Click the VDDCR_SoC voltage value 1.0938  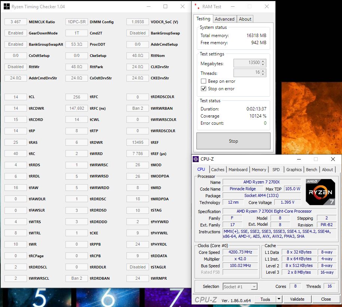point(138,22)
